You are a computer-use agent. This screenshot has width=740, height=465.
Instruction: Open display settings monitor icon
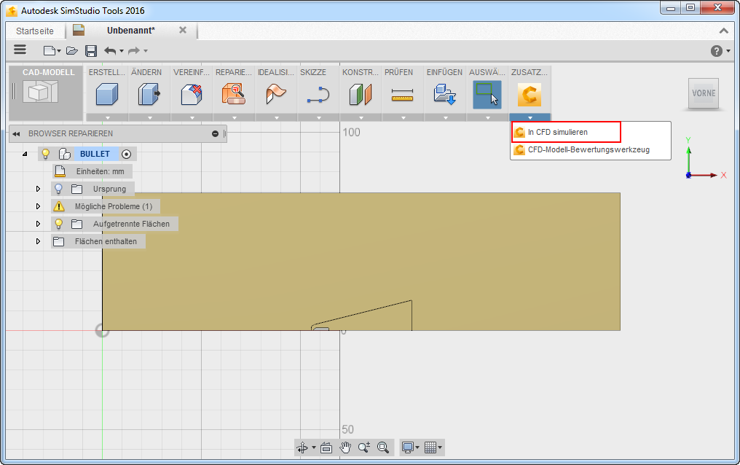tap(408, 447)
